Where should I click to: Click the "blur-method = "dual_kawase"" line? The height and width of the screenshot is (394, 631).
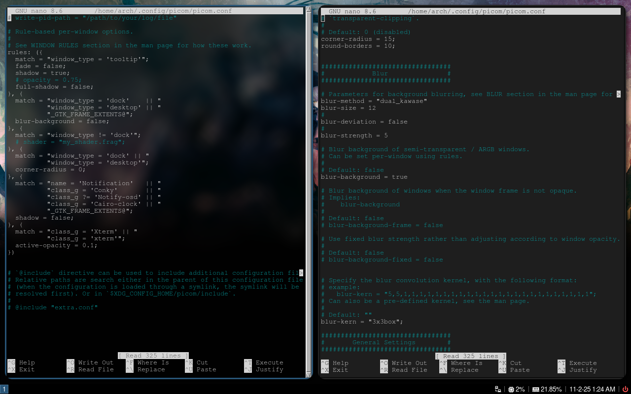(x=374, y=101)
